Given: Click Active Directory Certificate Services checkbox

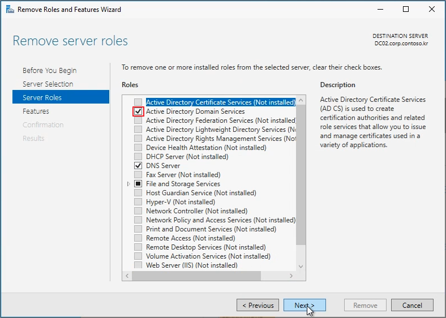Looking at the screenshot, I should pos(138,102).
